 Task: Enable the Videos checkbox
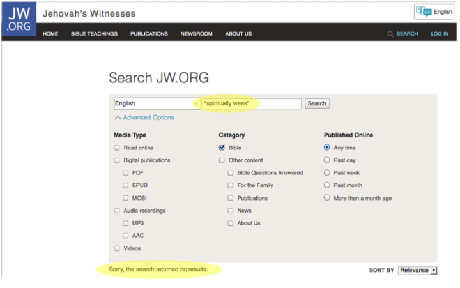tap(117, 248)
